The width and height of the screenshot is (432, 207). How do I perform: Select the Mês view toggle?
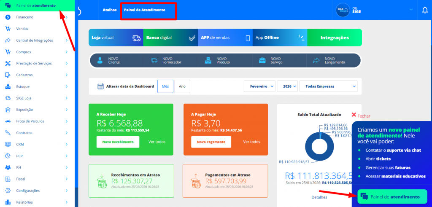[x=165, y=86]
